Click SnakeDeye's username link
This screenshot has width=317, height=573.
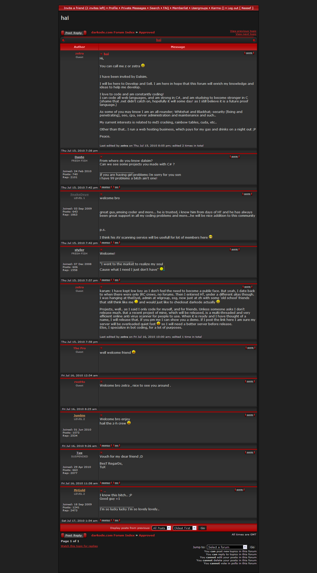click(x=79, y=194)
